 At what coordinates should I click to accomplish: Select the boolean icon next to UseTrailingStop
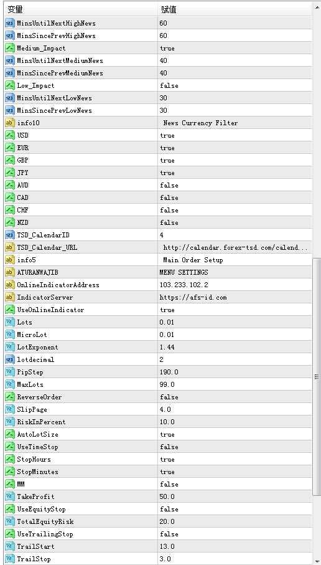point(10,534)
